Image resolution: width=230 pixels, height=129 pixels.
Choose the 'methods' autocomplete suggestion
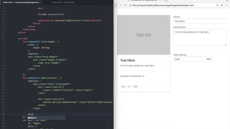tap(46, 118)
